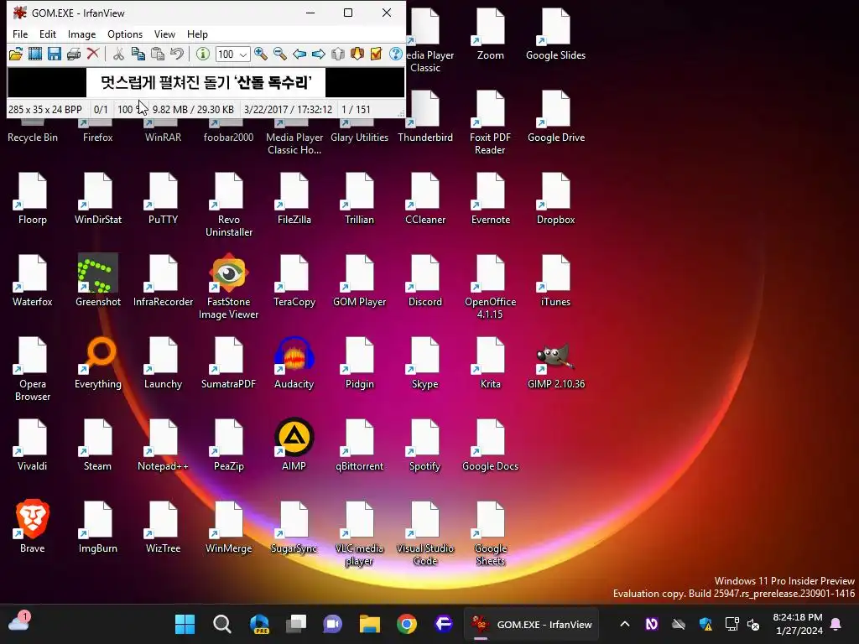Viewport: 859px width, 644px height.
Task: Go to the next file with the right arrow
Action: click(318, 54)
